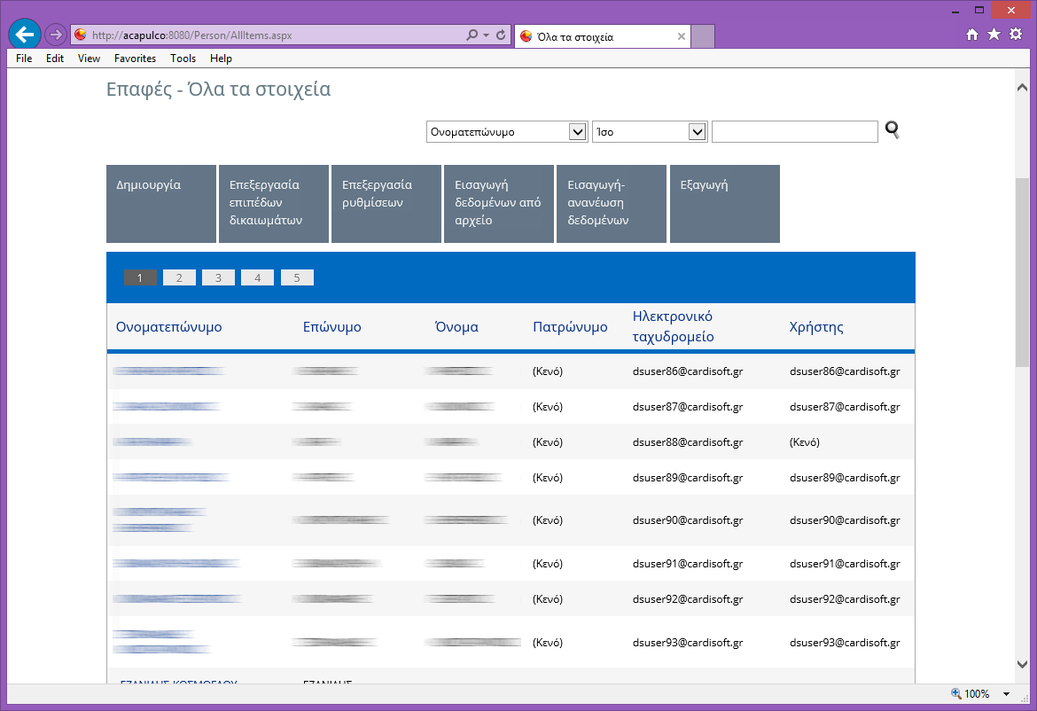Expand the zoom level dropdown arrow
Viewport: 1037px width, 711px height.
(1006, 694)
